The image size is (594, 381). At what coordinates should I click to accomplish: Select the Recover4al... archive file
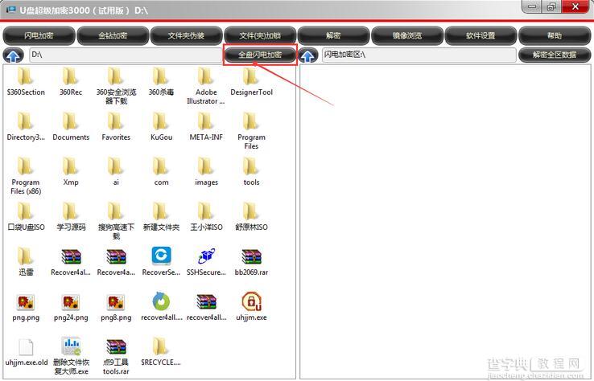point(71,262)
